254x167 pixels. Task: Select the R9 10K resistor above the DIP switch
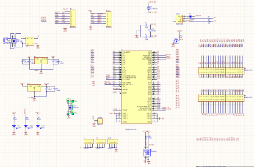(149, 137)
